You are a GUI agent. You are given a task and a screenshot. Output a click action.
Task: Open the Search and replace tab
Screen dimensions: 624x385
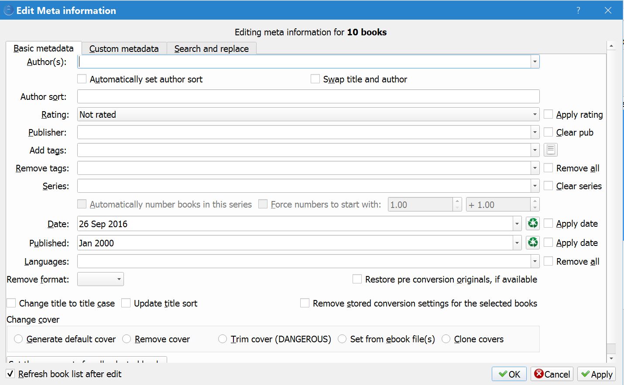pos(211,48)
